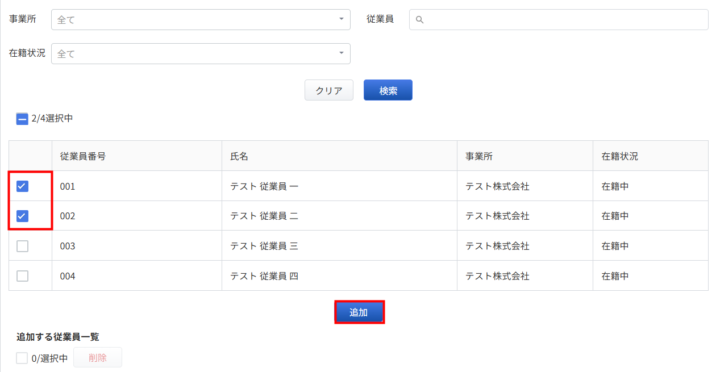716x372 pixels.
Task: Click the magnifier icon in 従業員 search
Action: click(x=419, y=20)
